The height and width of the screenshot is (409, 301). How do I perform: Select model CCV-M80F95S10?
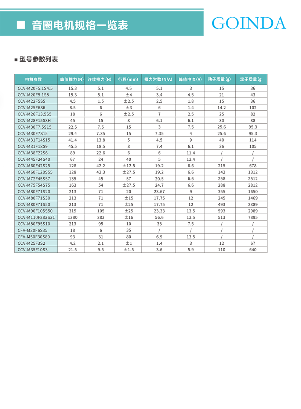click(x=34, y=224)
